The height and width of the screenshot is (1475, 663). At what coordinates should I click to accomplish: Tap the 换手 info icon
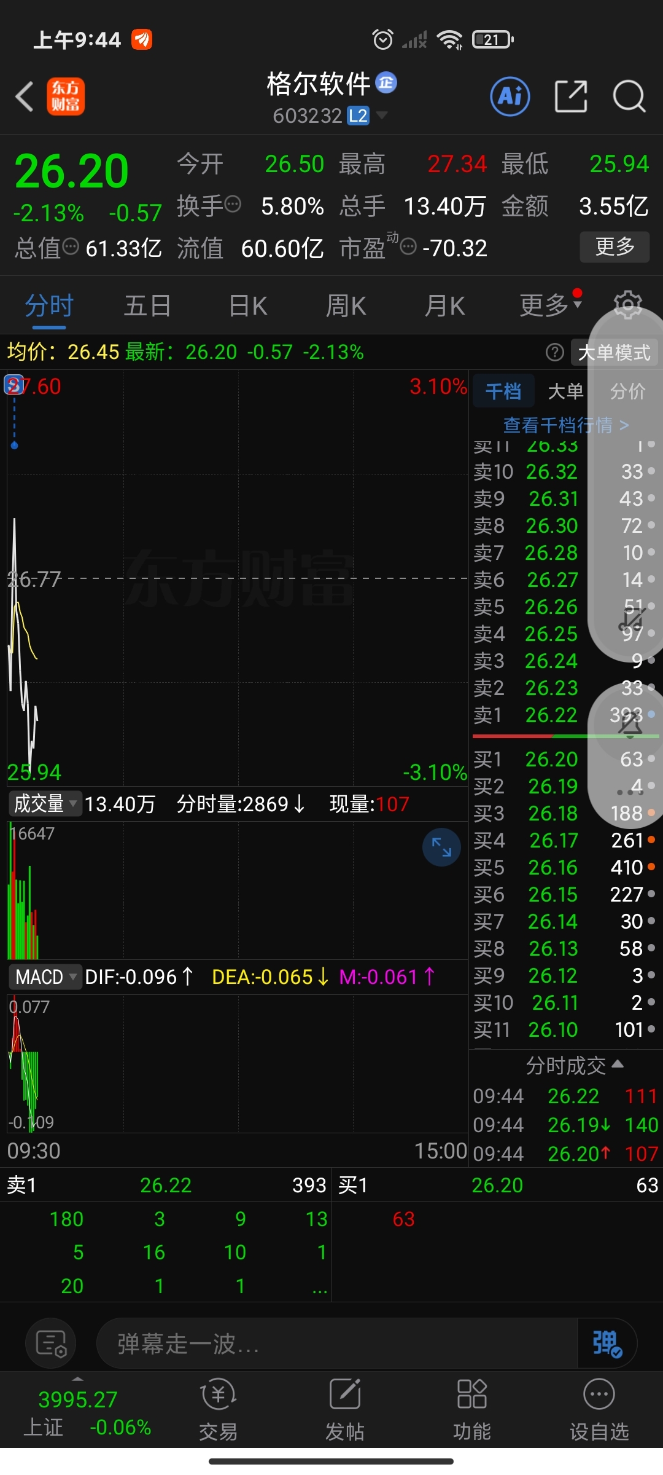coord(233,204)
